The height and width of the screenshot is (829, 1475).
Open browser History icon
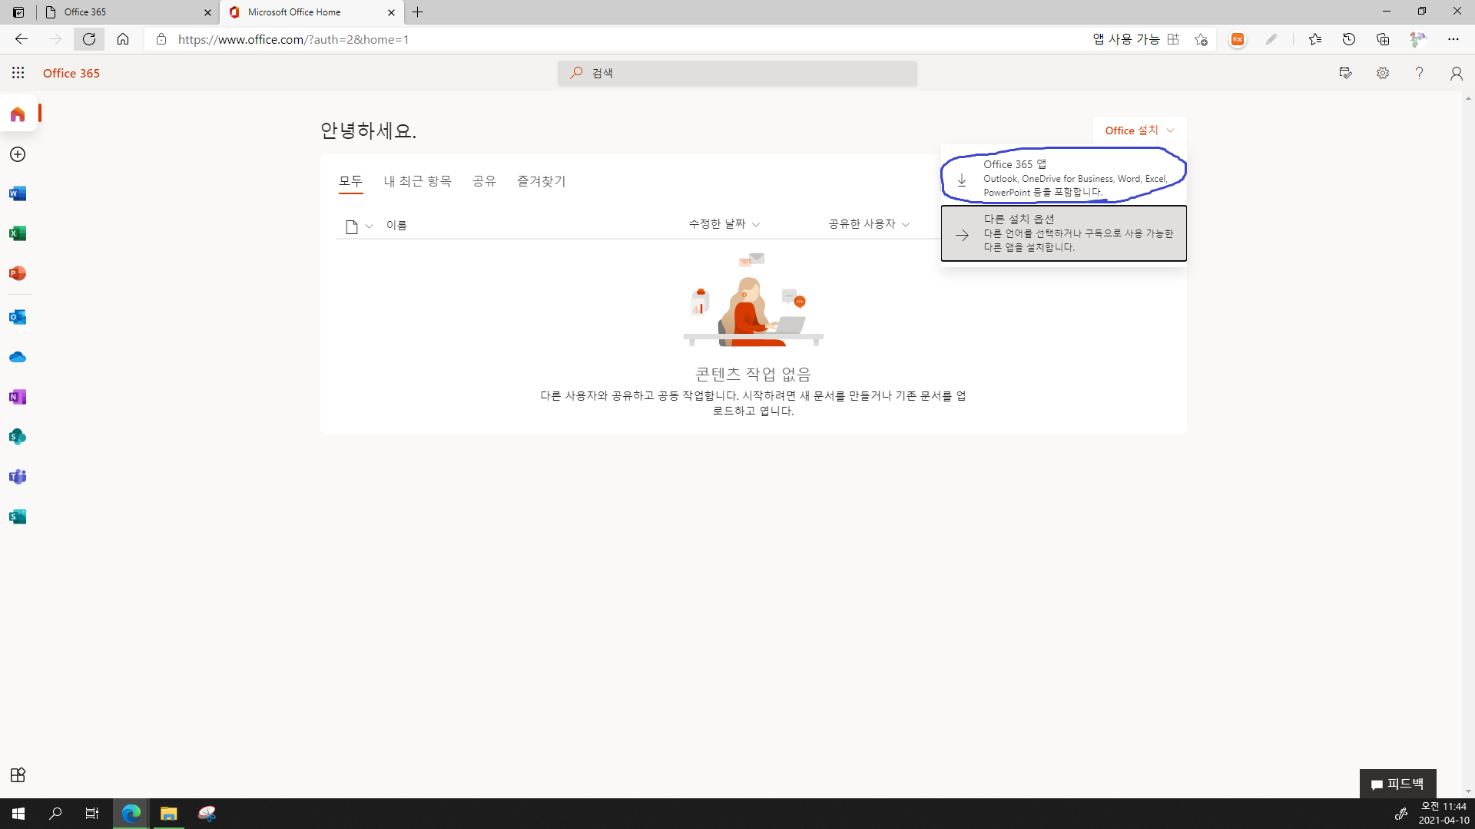click(1349, 39)
